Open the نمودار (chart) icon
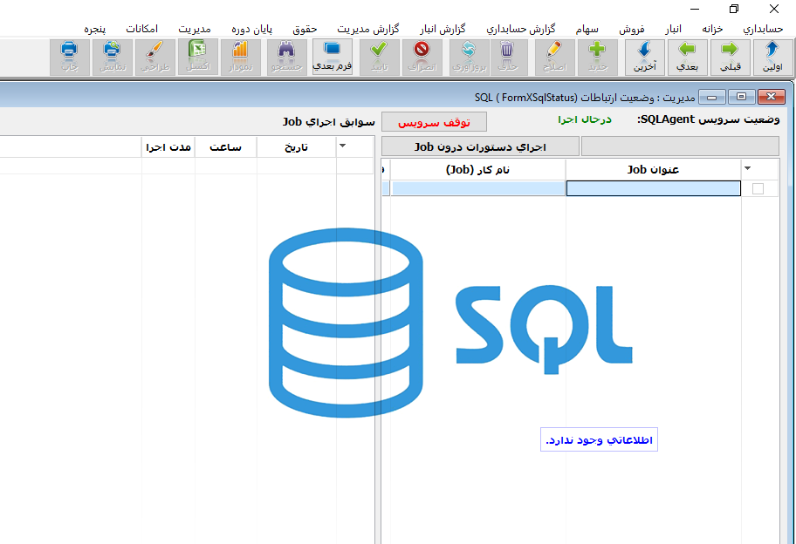Screen dimensions: 796x544 241,58
